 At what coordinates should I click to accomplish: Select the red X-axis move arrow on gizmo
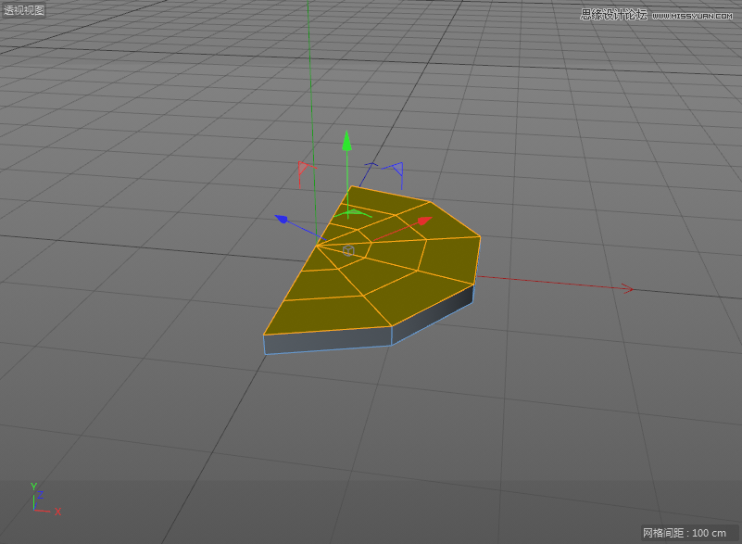click(x=421, y=221)
